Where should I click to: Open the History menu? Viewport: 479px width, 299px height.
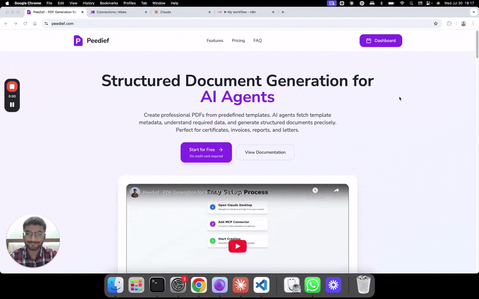[x=88, y=3]
